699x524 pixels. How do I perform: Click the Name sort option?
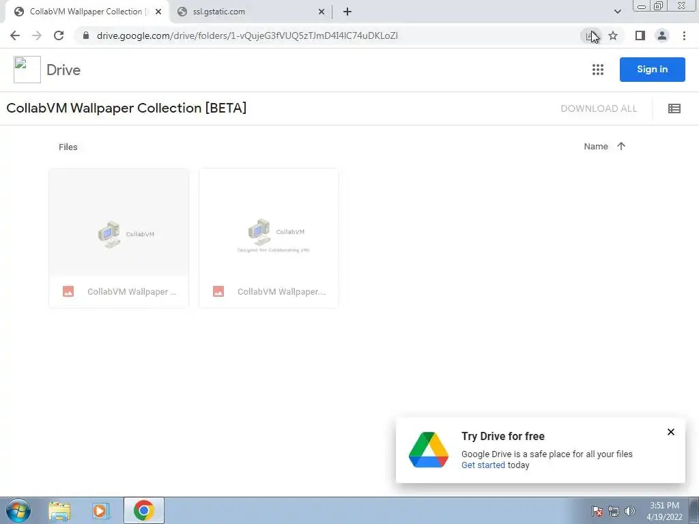pyautogui.click(x=595, y=146)
